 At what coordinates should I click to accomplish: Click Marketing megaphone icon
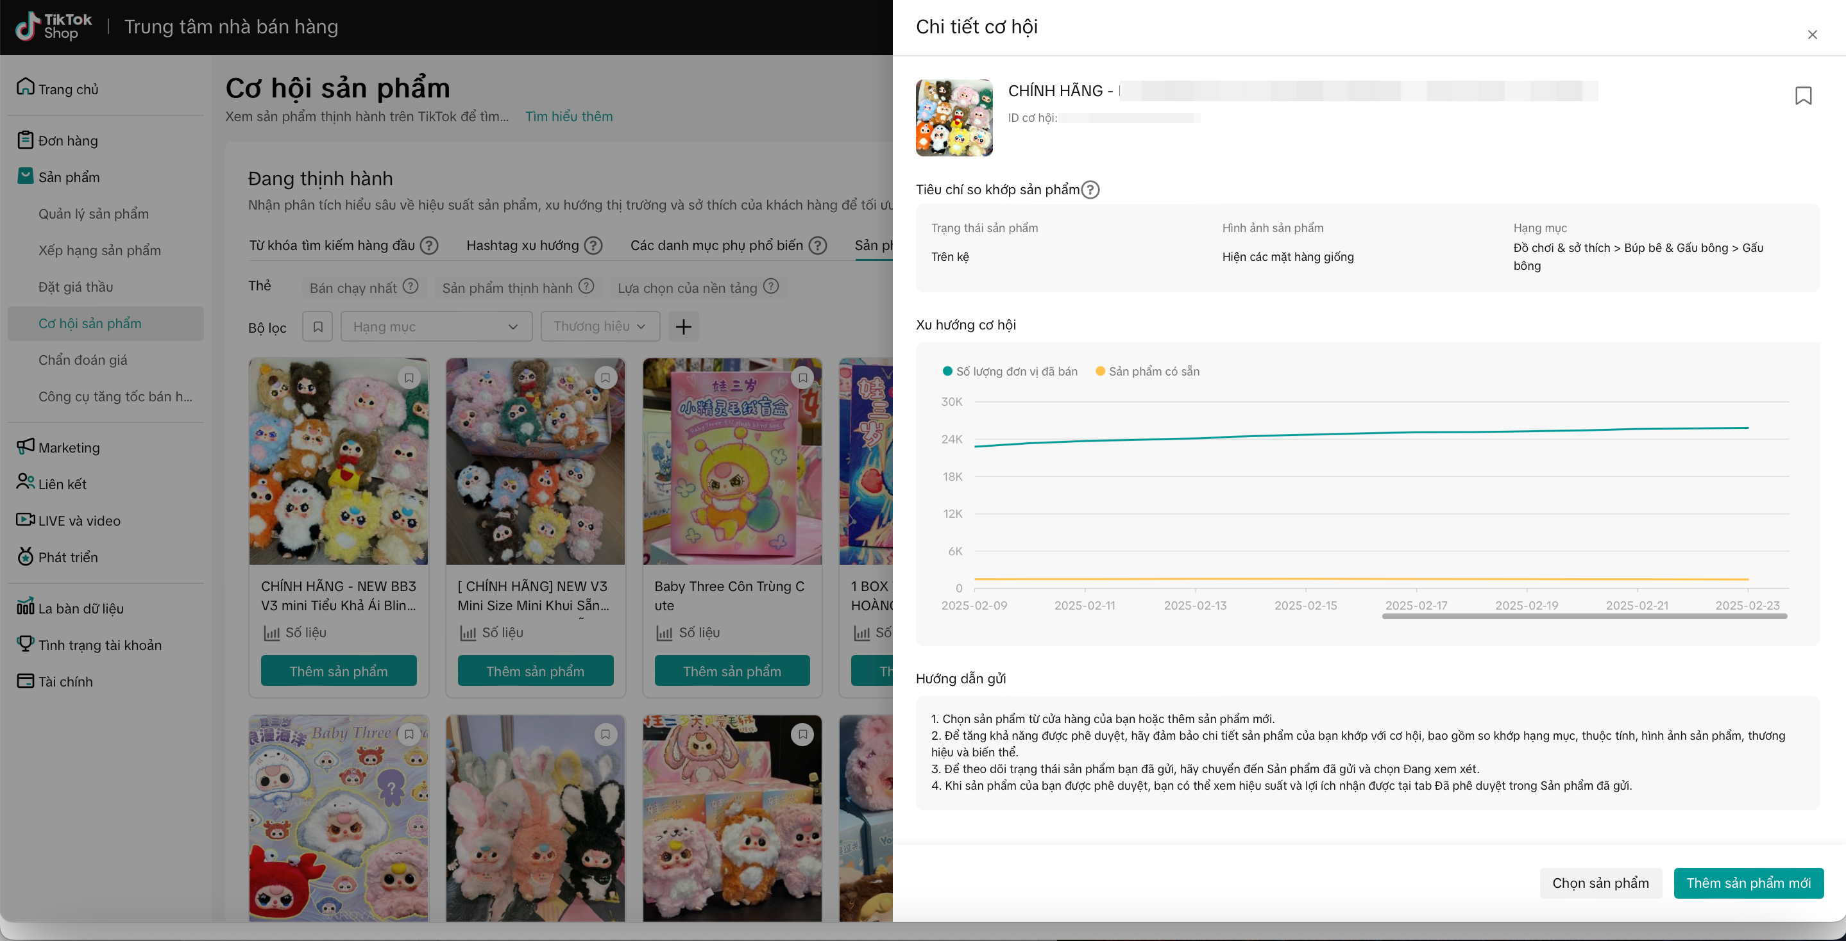pos(25,446)
